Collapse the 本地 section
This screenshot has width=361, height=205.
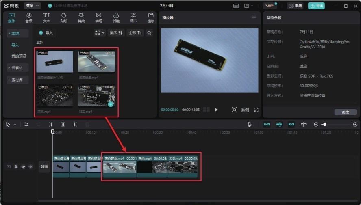tap(17, 34)
